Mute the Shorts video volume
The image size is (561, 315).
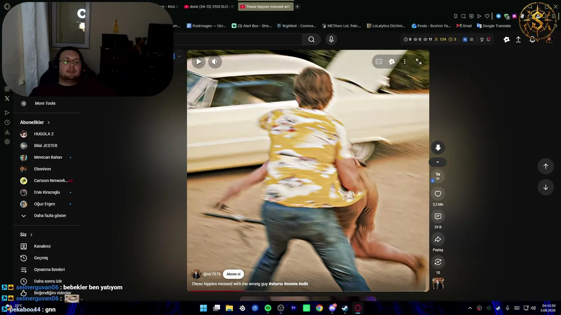(214, 62)
